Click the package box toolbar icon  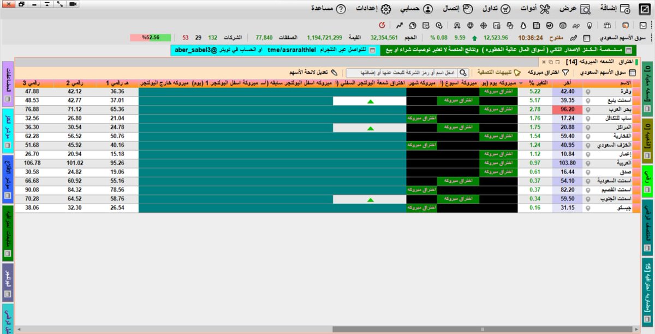[606, 25]
